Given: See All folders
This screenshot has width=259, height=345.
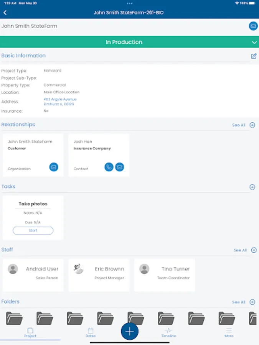Looking at the screenshot, I should pyautogui.click(x=239, y=302).
